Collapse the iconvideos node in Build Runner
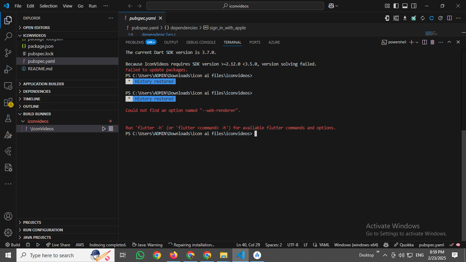The width and height of the screenshot is (466, 262). coord(23,121)
